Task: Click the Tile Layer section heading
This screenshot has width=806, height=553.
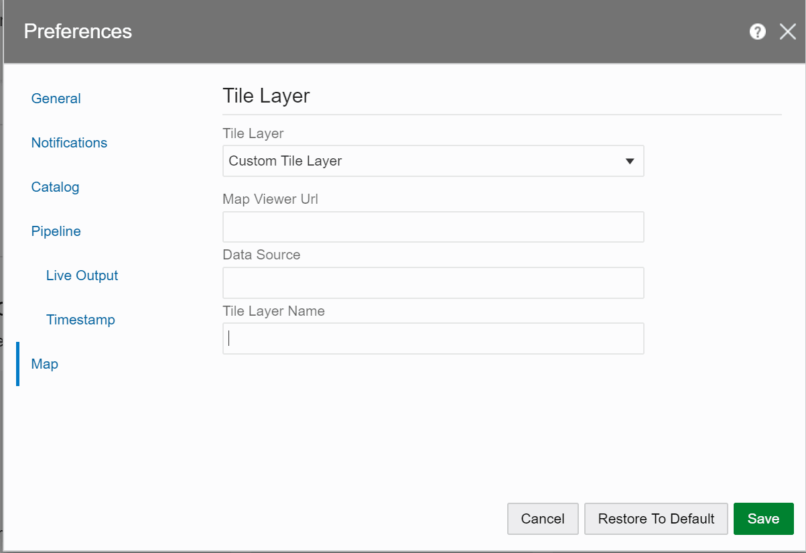Action: tap(266, 96)
